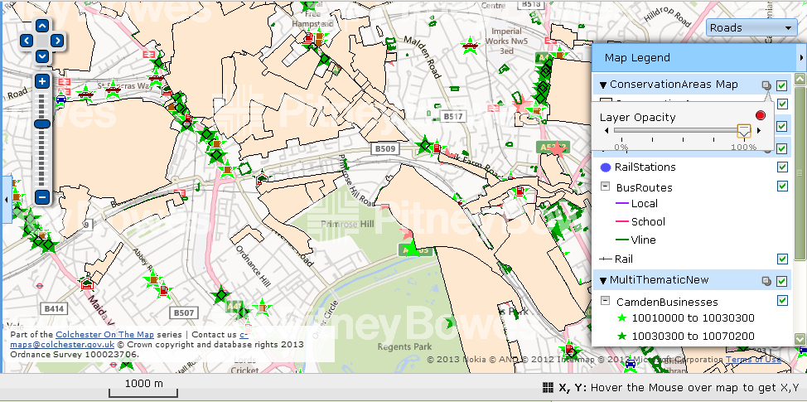Zoom out using the minus button
The image size is (807, 402).
[x=41, y=197]
